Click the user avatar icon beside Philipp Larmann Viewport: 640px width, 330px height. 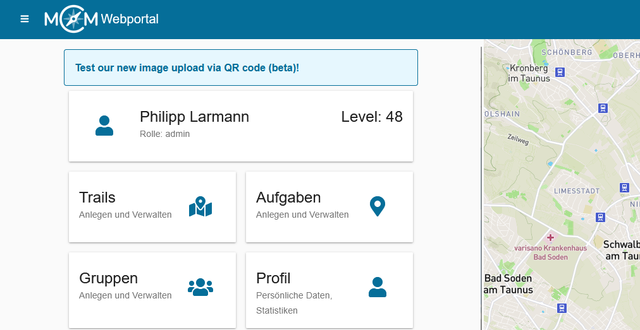[104, 126]
